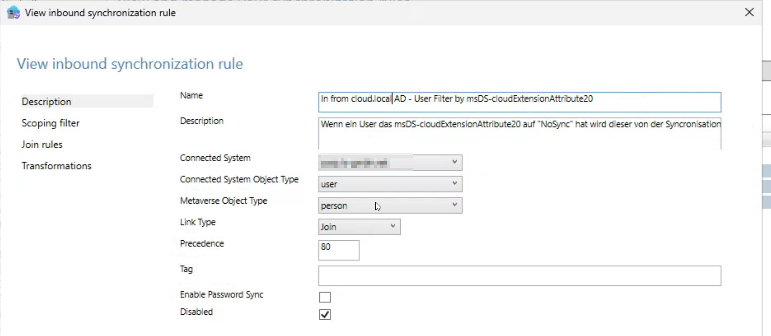
Task: Click the large blue page heading
Action: pyautogui.click(x=130, y=64)
